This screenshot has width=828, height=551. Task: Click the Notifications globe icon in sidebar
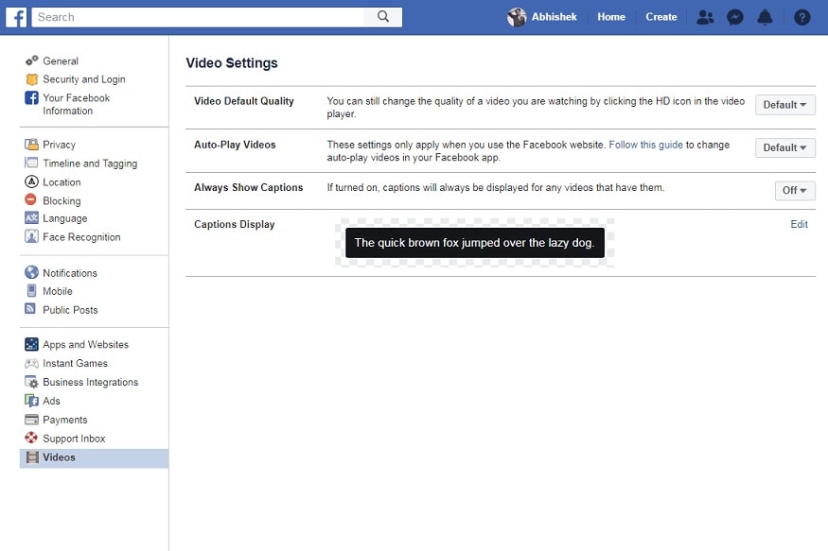[31, 272]
